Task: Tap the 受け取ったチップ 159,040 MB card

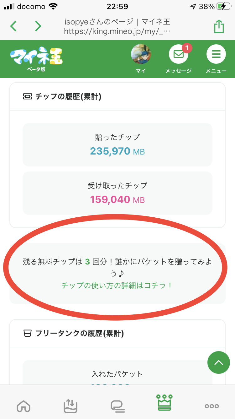Action: 118,193
